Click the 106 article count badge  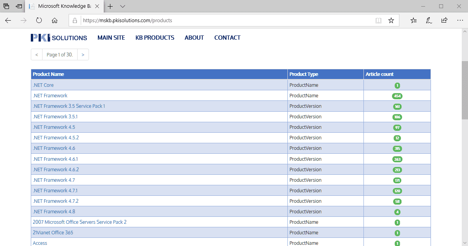[397, 117]
